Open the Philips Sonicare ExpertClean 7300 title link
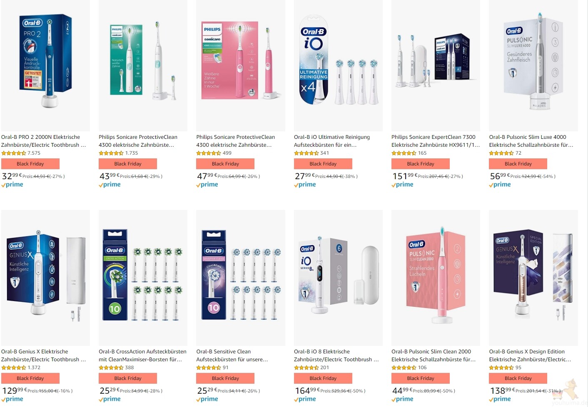588x407 pixels. click(436, 141)
